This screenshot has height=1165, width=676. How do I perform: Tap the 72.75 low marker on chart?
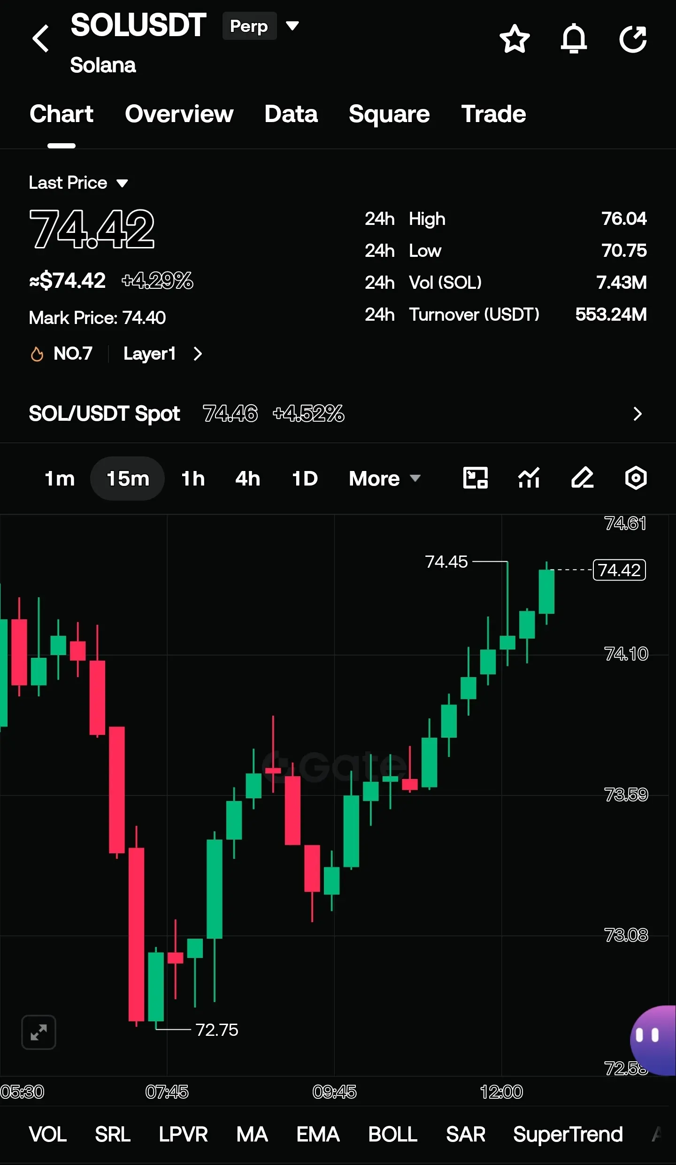pyautogui.click(x=217, y=1030)
